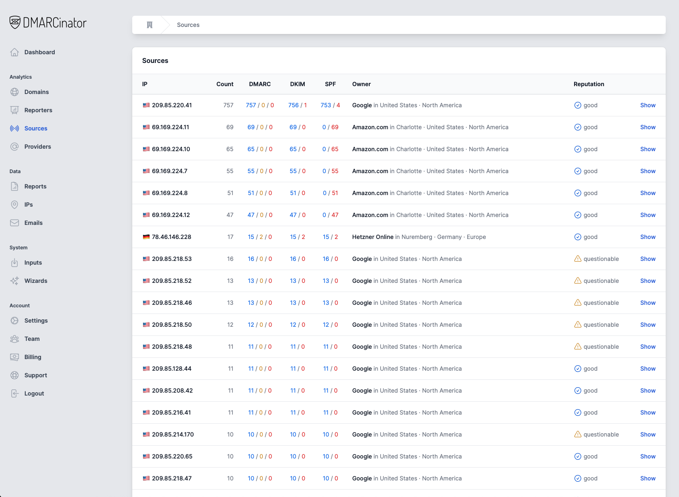Click good checkmark icon for 78.46.146.228
This screenshot has height=497, width=679.
578,237
